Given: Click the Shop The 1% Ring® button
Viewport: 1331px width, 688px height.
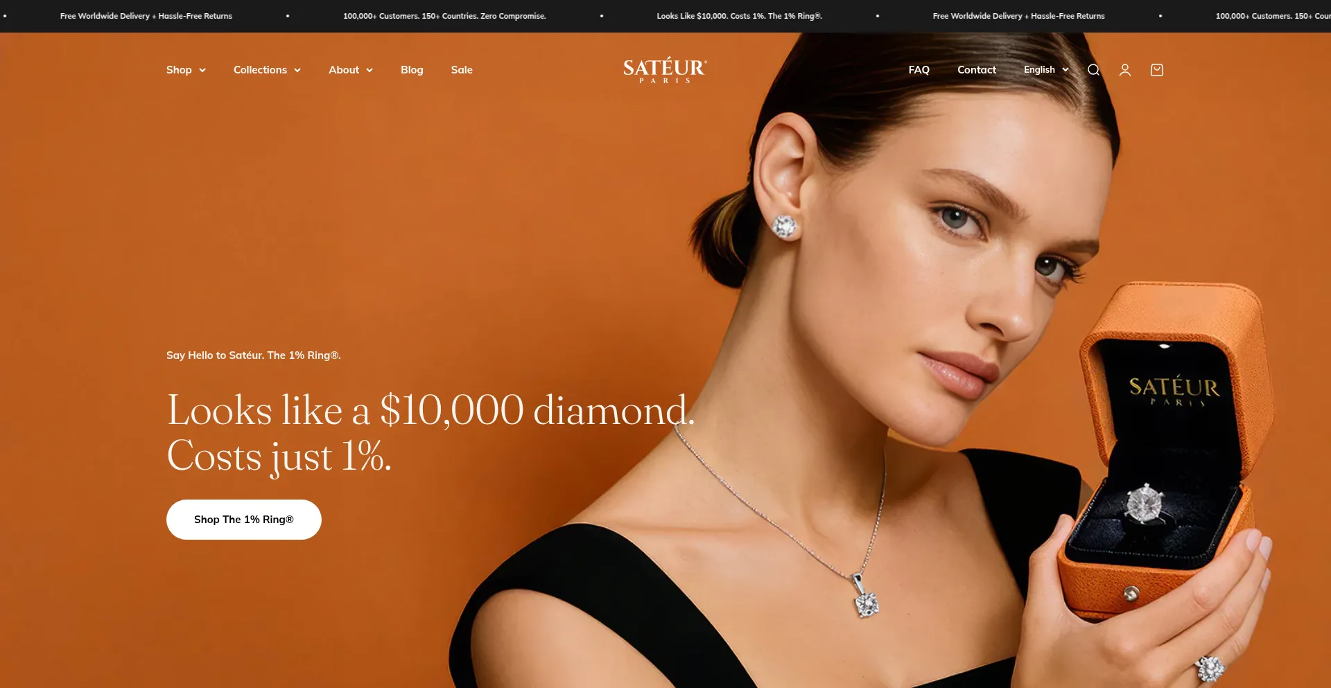Looking at the screenshot, I should tap(244, 520).
